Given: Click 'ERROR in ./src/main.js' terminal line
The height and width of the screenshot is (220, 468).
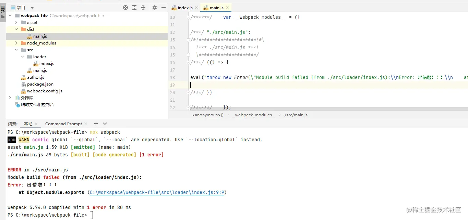Looking at the screenshot, I should (38, 170).
